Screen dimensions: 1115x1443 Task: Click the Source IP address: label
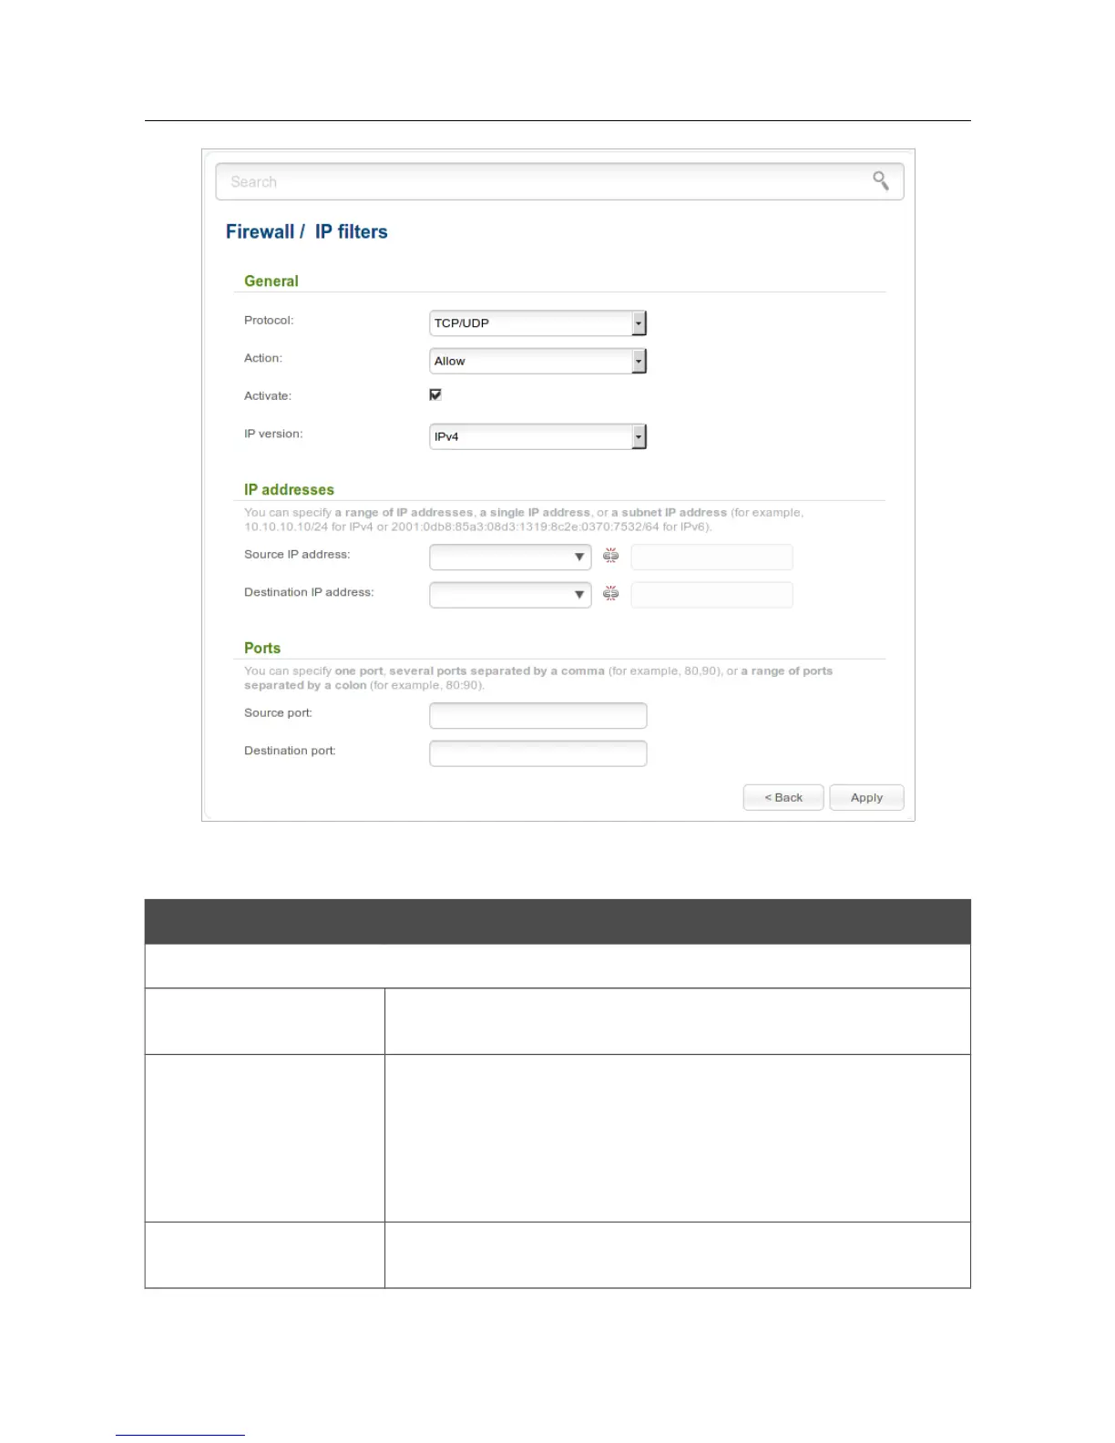click(x=297, y=554)
